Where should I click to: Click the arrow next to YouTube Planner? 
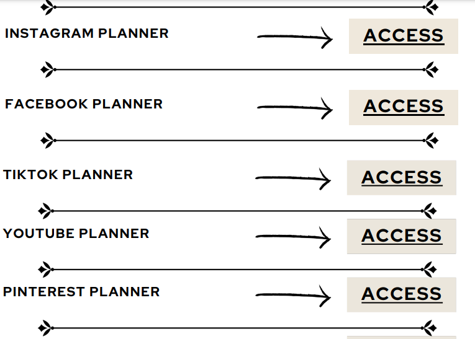(x=293, y=237)
